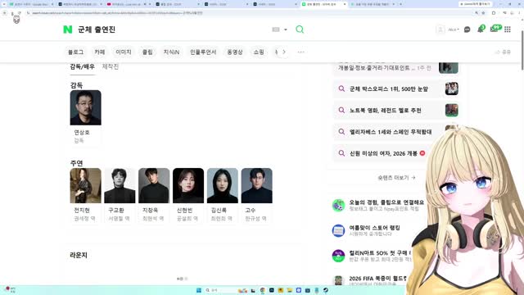
Task: Open the notifications bell icon
Action: click(481, 29)
